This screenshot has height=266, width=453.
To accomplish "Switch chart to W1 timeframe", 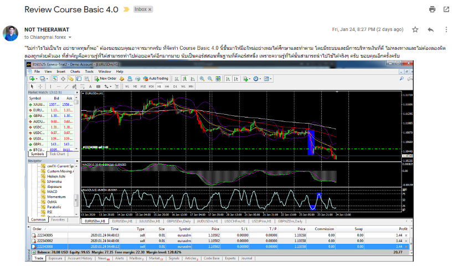I will coord(183,86).
